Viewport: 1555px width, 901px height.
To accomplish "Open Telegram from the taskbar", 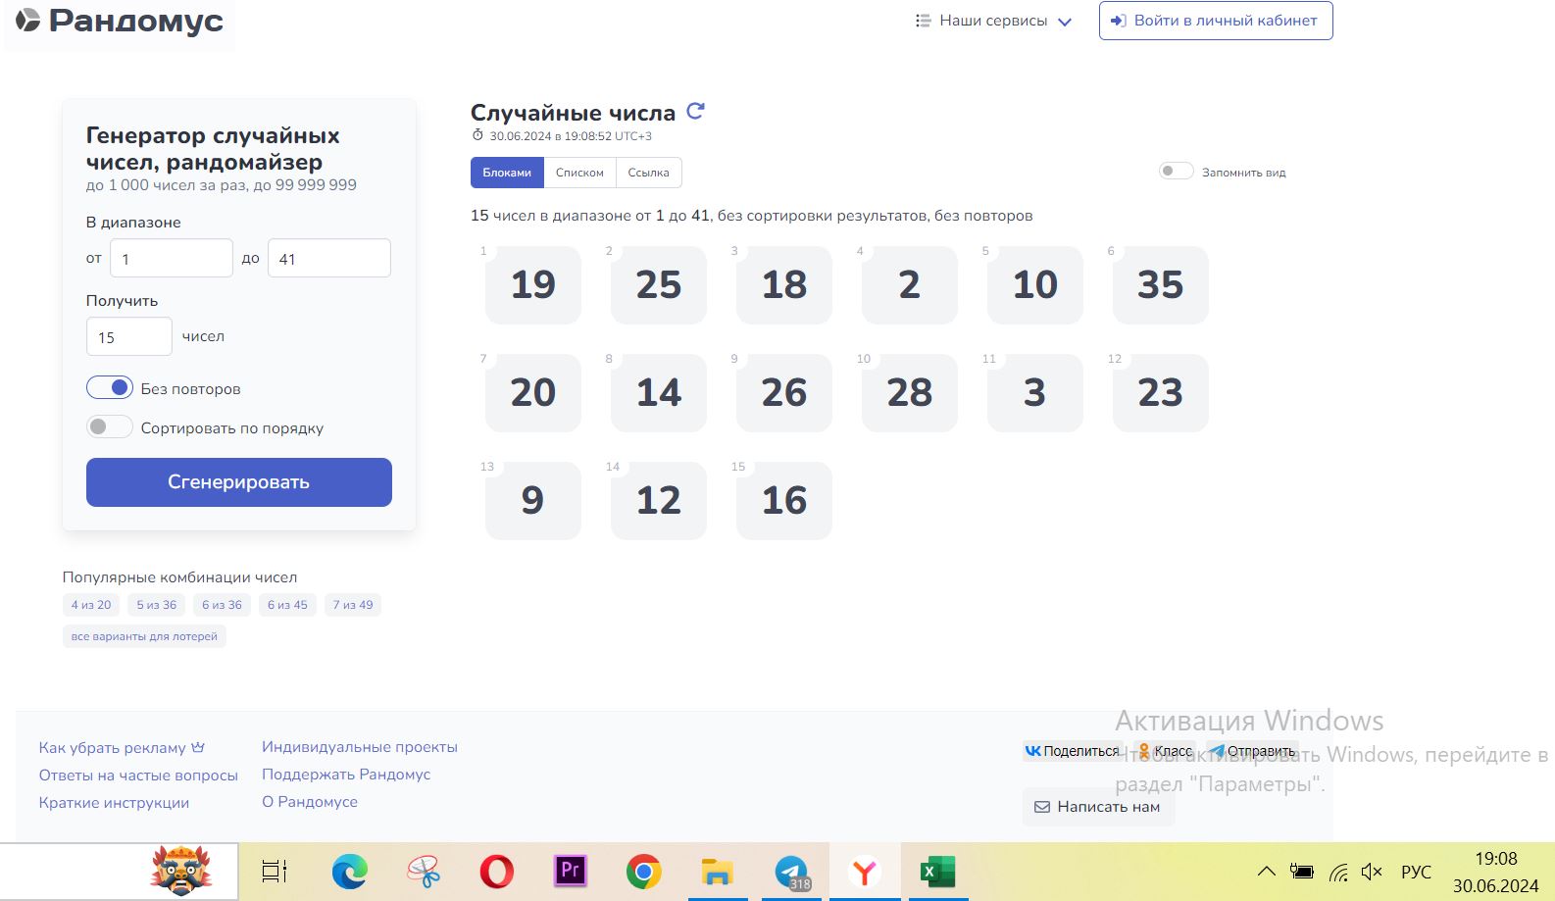I will pyautogui.click(x=791, y=871).
